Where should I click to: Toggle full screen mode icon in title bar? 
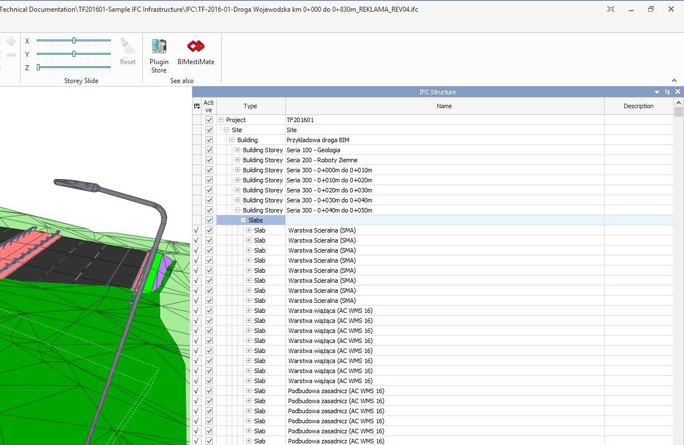(611, 9)
